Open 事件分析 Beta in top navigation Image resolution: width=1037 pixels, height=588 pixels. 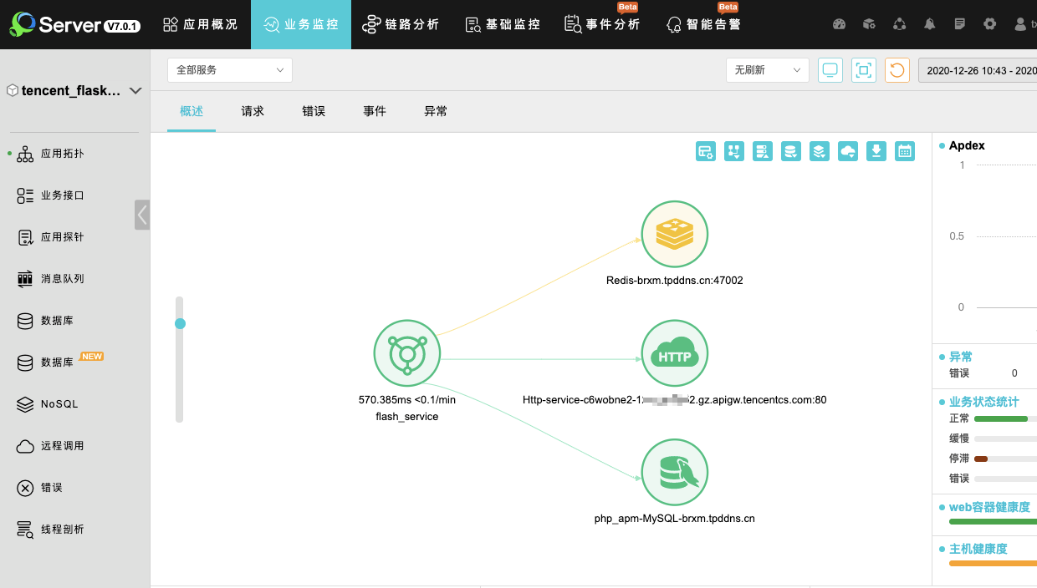click(603, 24)
